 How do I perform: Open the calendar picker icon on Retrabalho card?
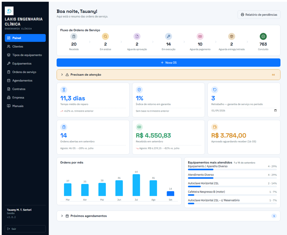click(x=276, y=110)
